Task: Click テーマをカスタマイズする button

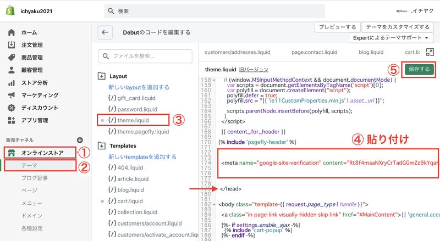Action: [x=398, y=27]
